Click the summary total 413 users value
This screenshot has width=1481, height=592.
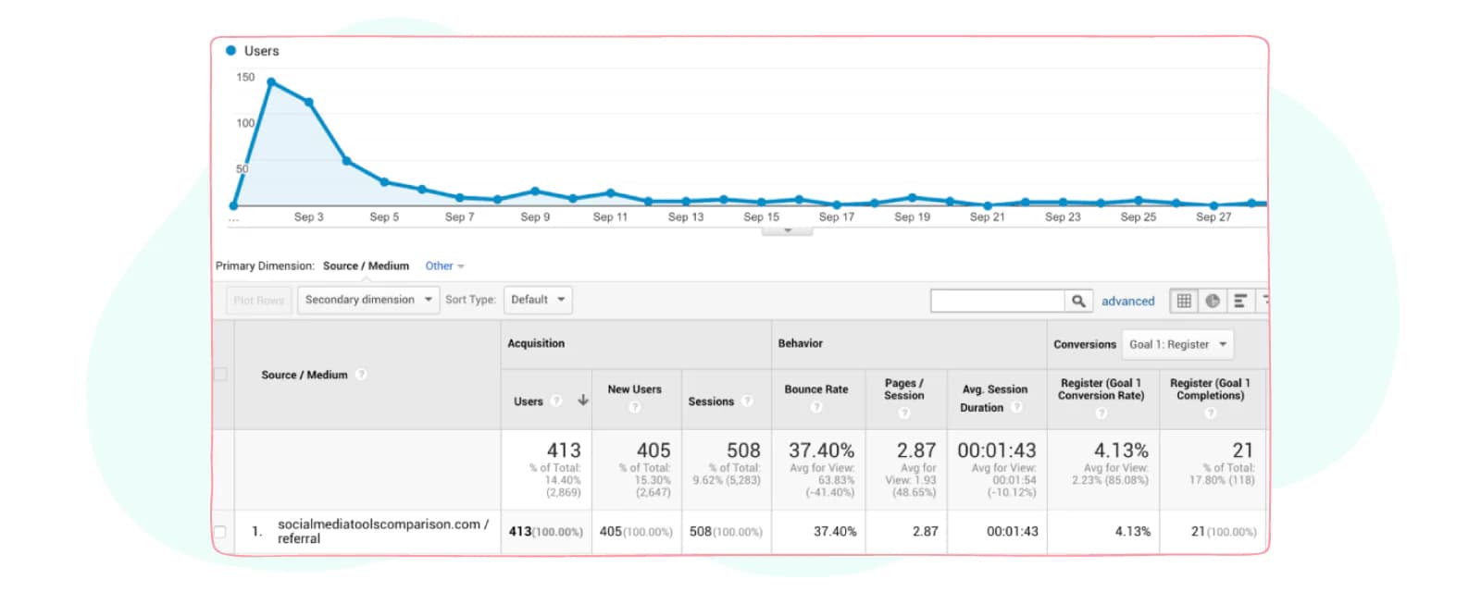tap(564, 450)
